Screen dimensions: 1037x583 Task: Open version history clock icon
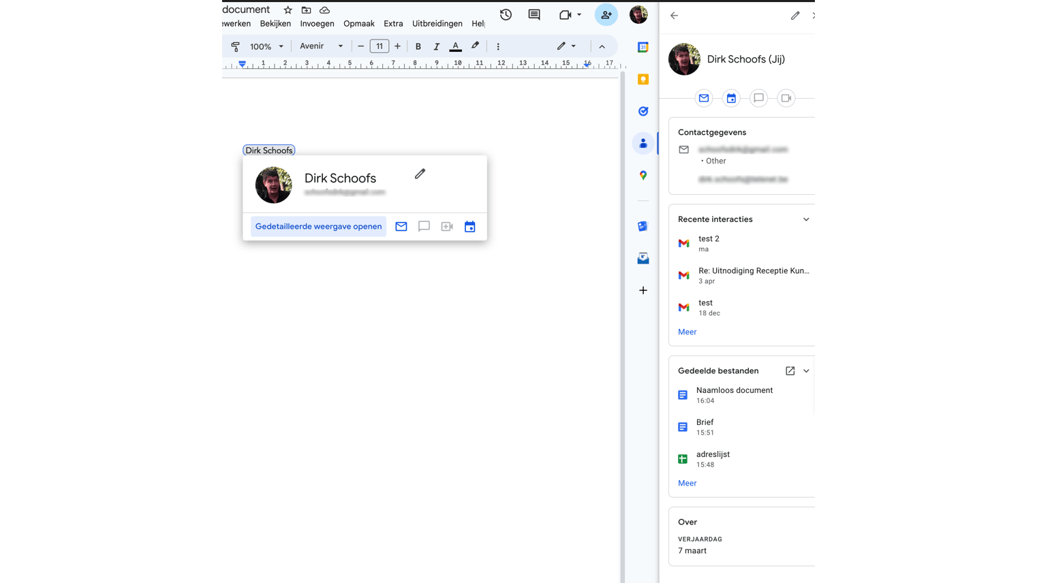coord(506,15)
